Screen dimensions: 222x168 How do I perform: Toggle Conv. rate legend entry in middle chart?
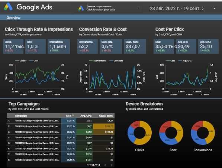(116, 61)
